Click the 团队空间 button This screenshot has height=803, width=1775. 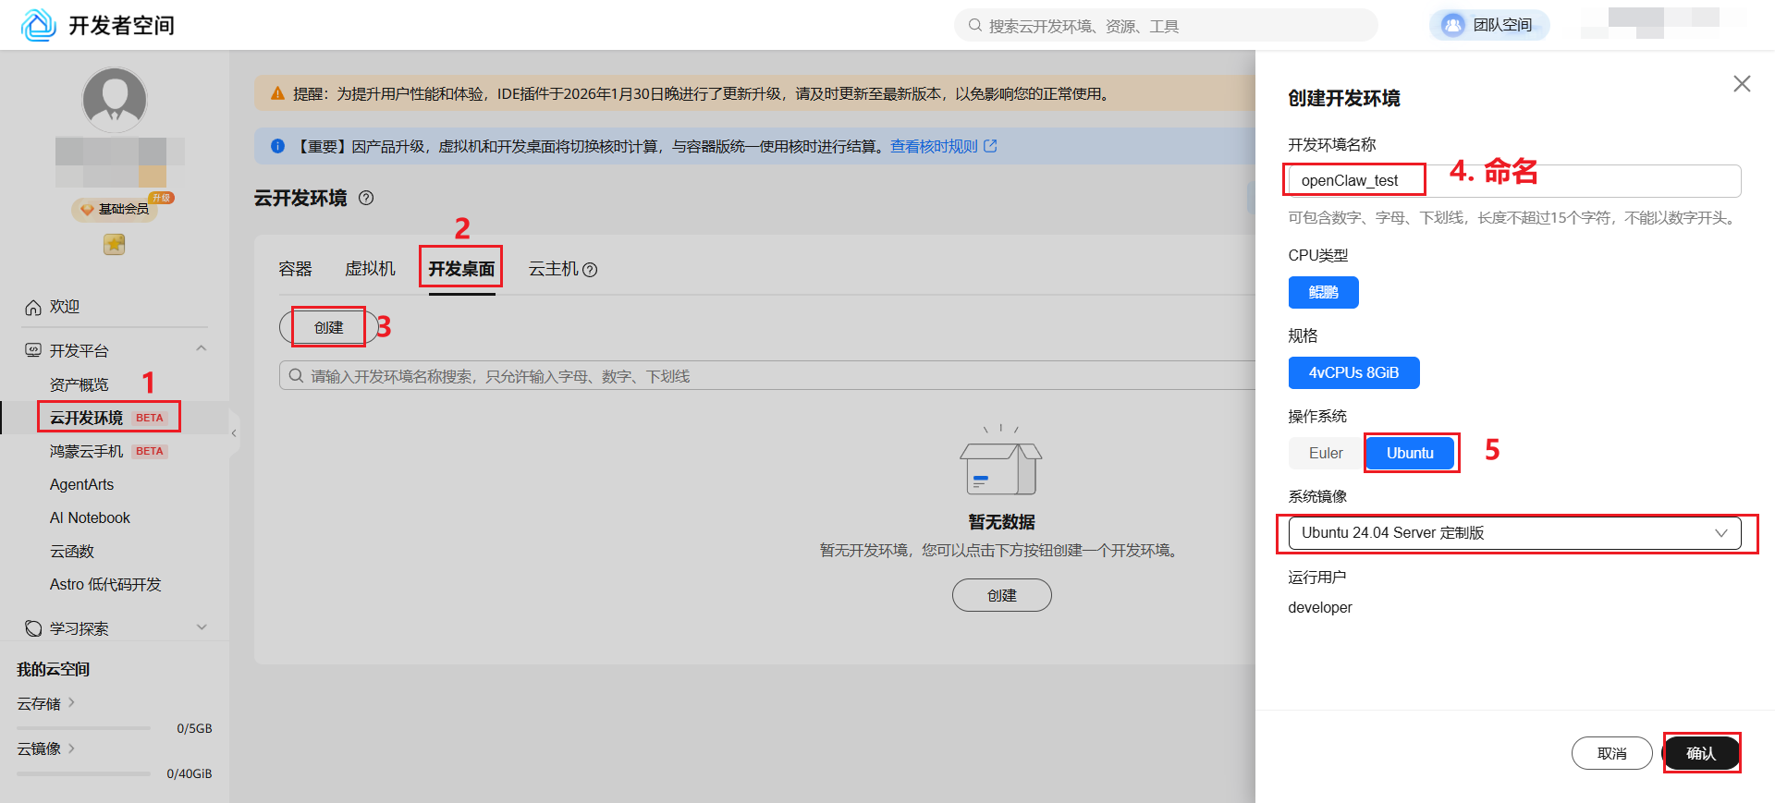pyautogui.click(x=1489, y=25)
